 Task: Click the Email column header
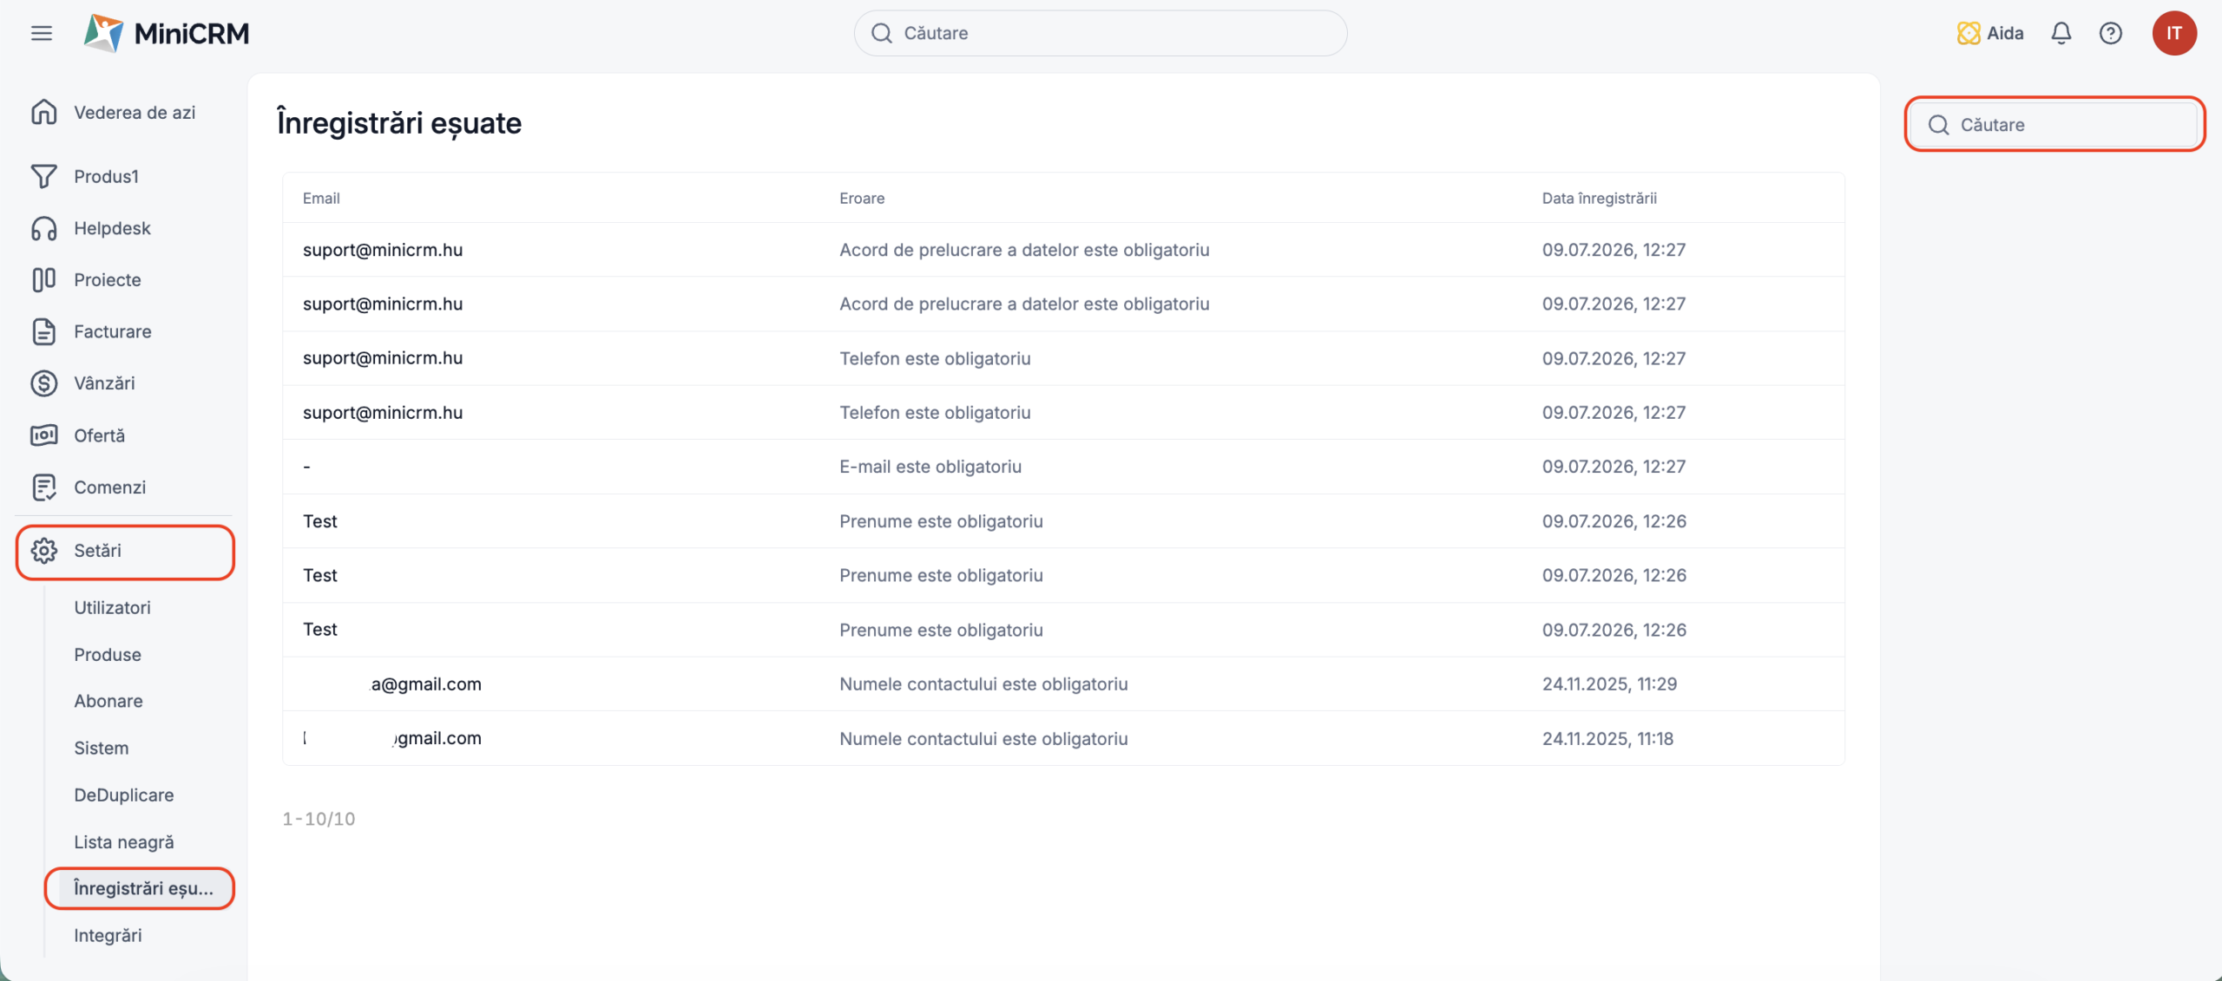pos(321,198)
